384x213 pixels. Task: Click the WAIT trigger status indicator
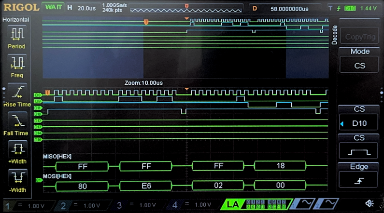click(52, 8)
